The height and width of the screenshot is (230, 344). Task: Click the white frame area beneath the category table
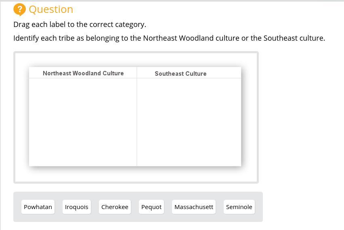[x=136, y=174]
